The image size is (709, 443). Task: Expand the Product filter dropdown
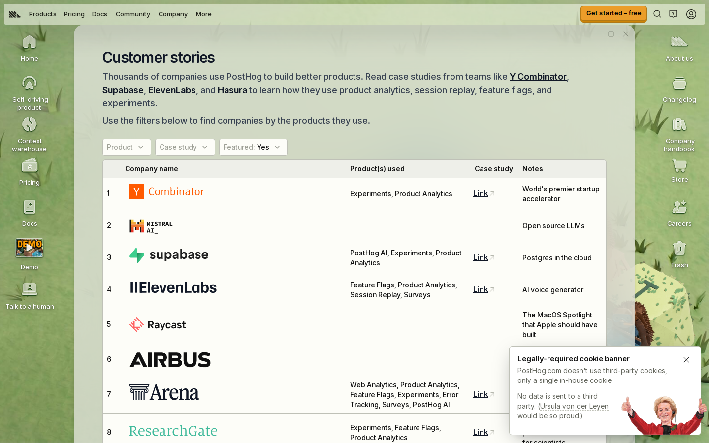click(x=127, y=147)
